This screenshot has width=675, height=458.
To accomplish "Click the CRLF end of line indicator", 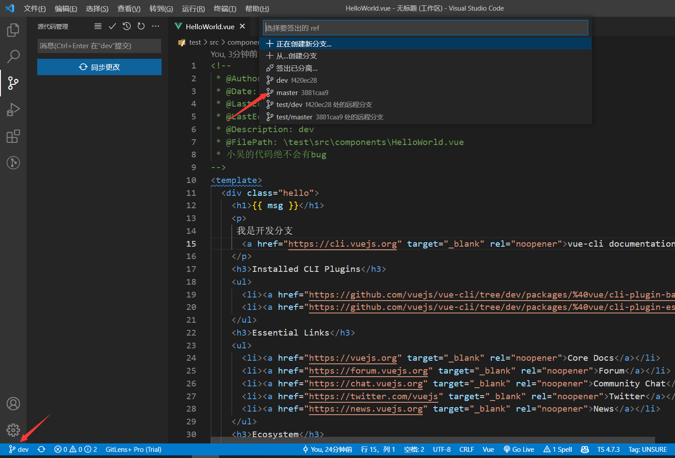I will click(467, 450).
